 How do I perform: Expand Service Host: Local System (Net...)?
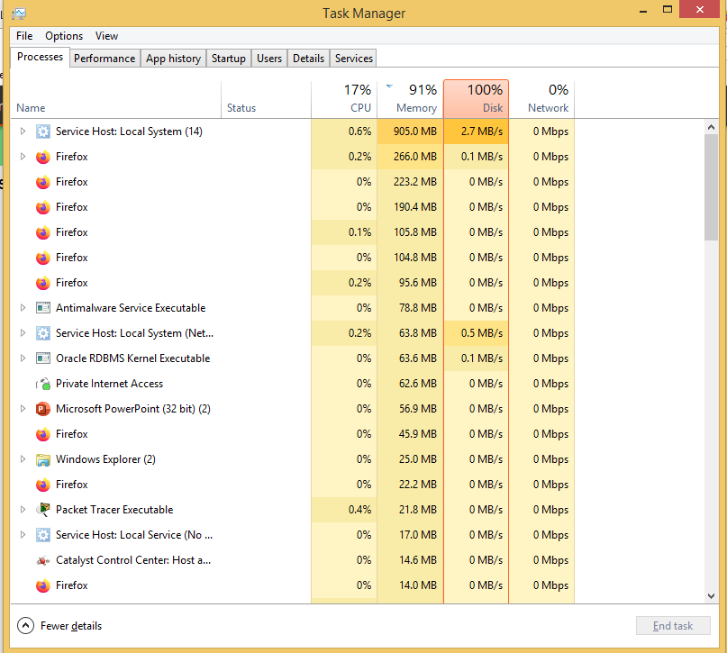(23, 333)
